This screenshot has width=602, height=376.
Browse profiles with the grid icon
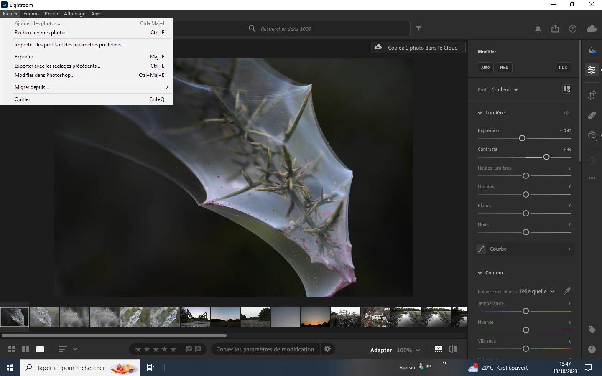click(x=567, y=89)
